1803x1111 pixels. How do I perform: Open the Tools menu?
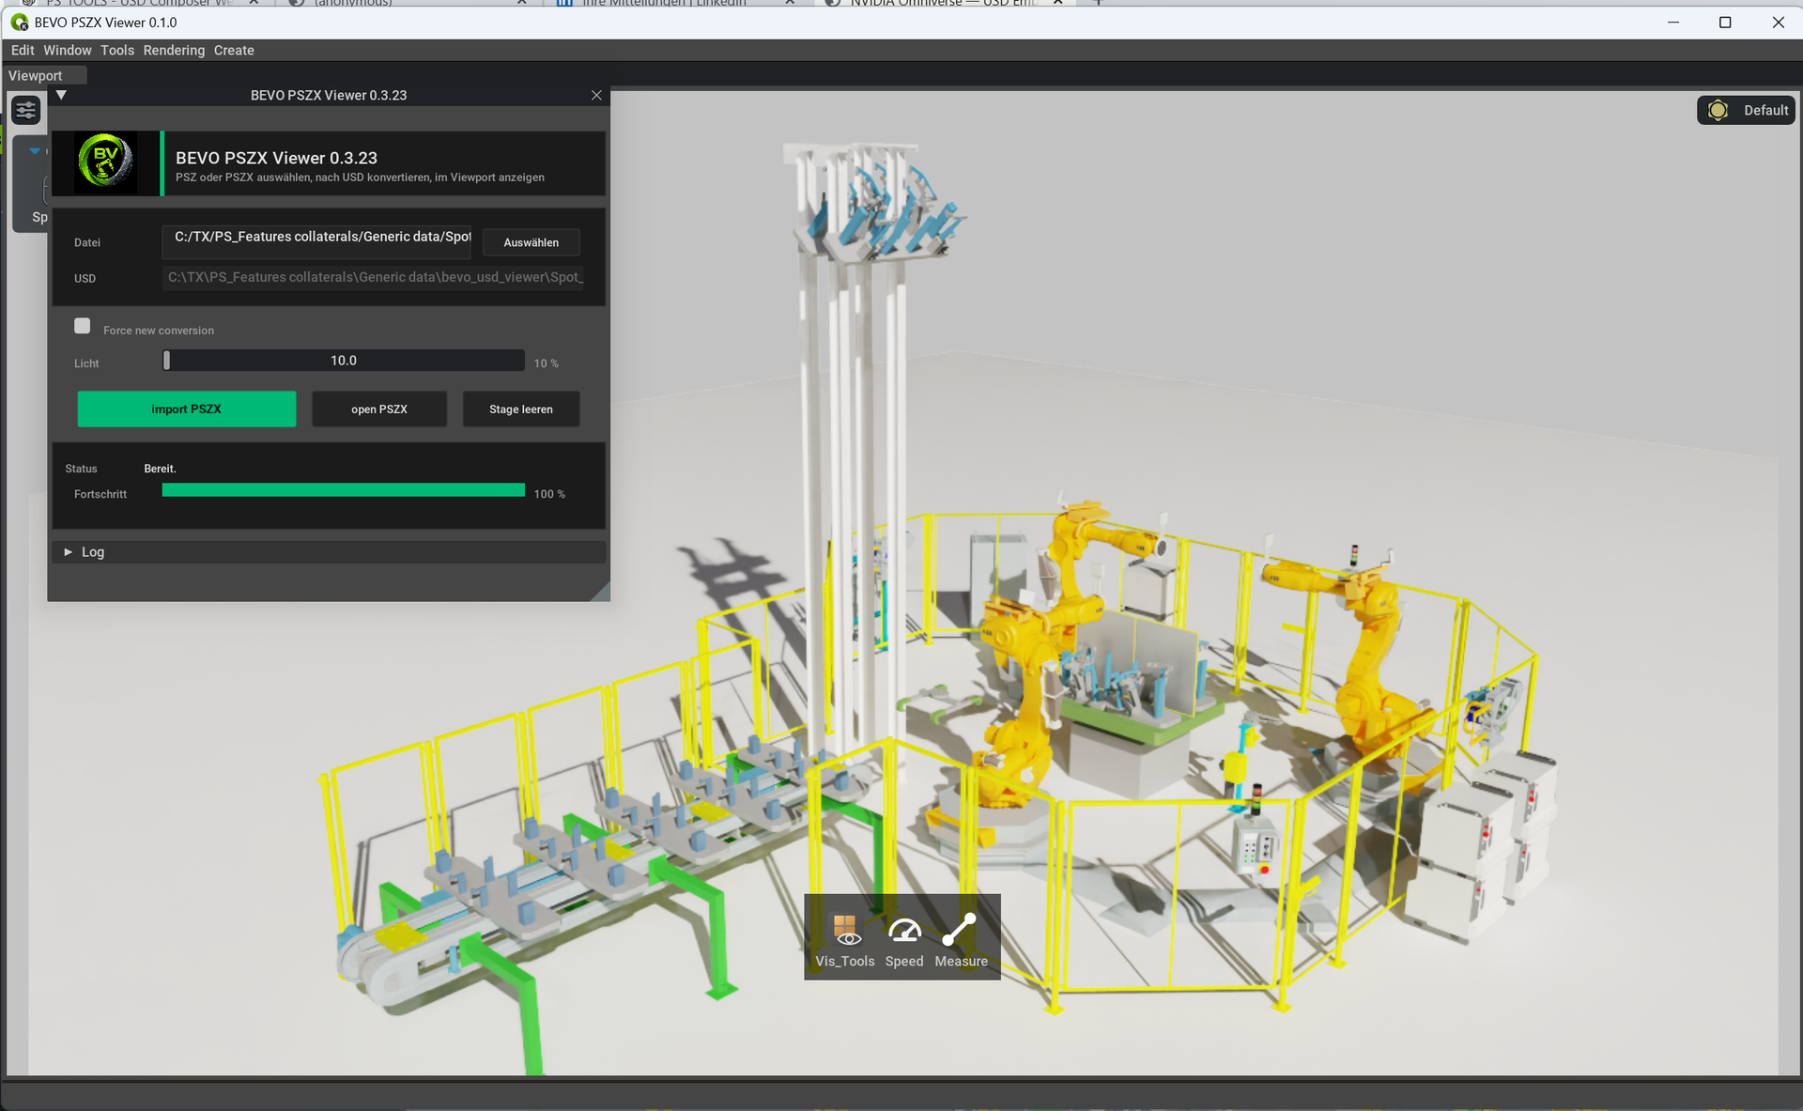tap(117, 51)
